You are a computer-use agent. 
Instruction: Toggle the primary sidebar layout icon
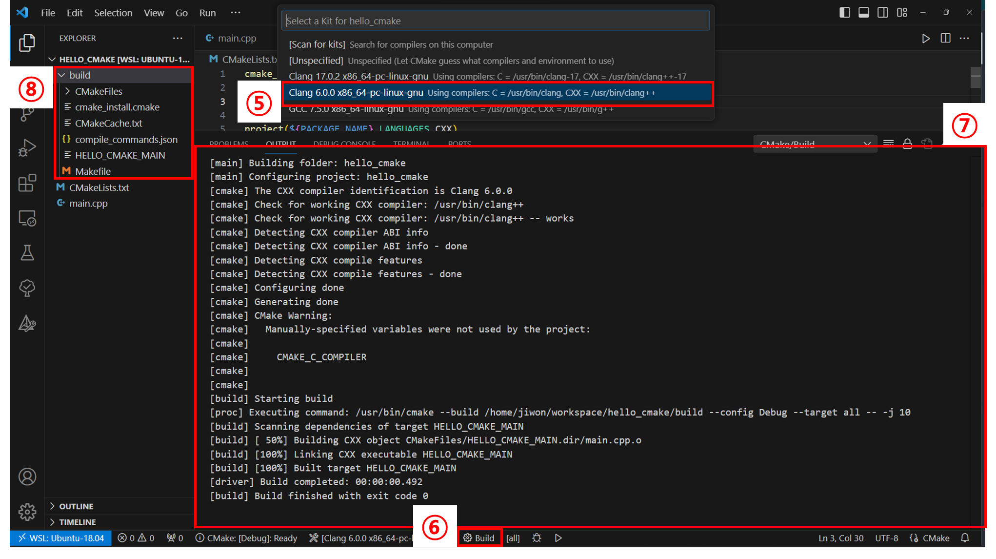(844, 13)
